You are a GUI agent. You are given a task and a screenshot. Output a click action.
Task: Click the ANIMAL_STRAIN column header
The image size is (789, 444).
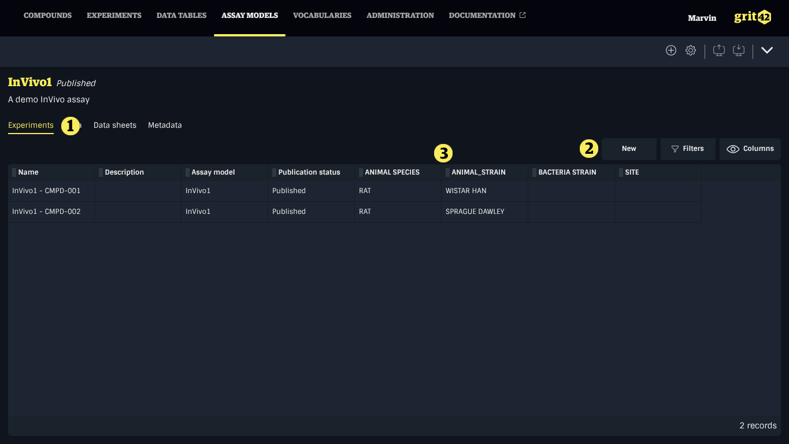coord(485,172)
